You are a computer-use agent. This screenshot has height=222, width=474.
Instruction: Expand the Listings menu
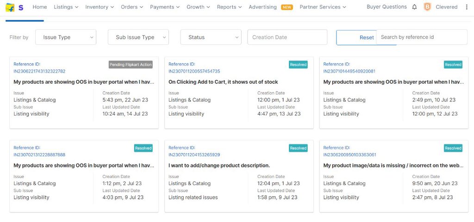coord(66,6)
